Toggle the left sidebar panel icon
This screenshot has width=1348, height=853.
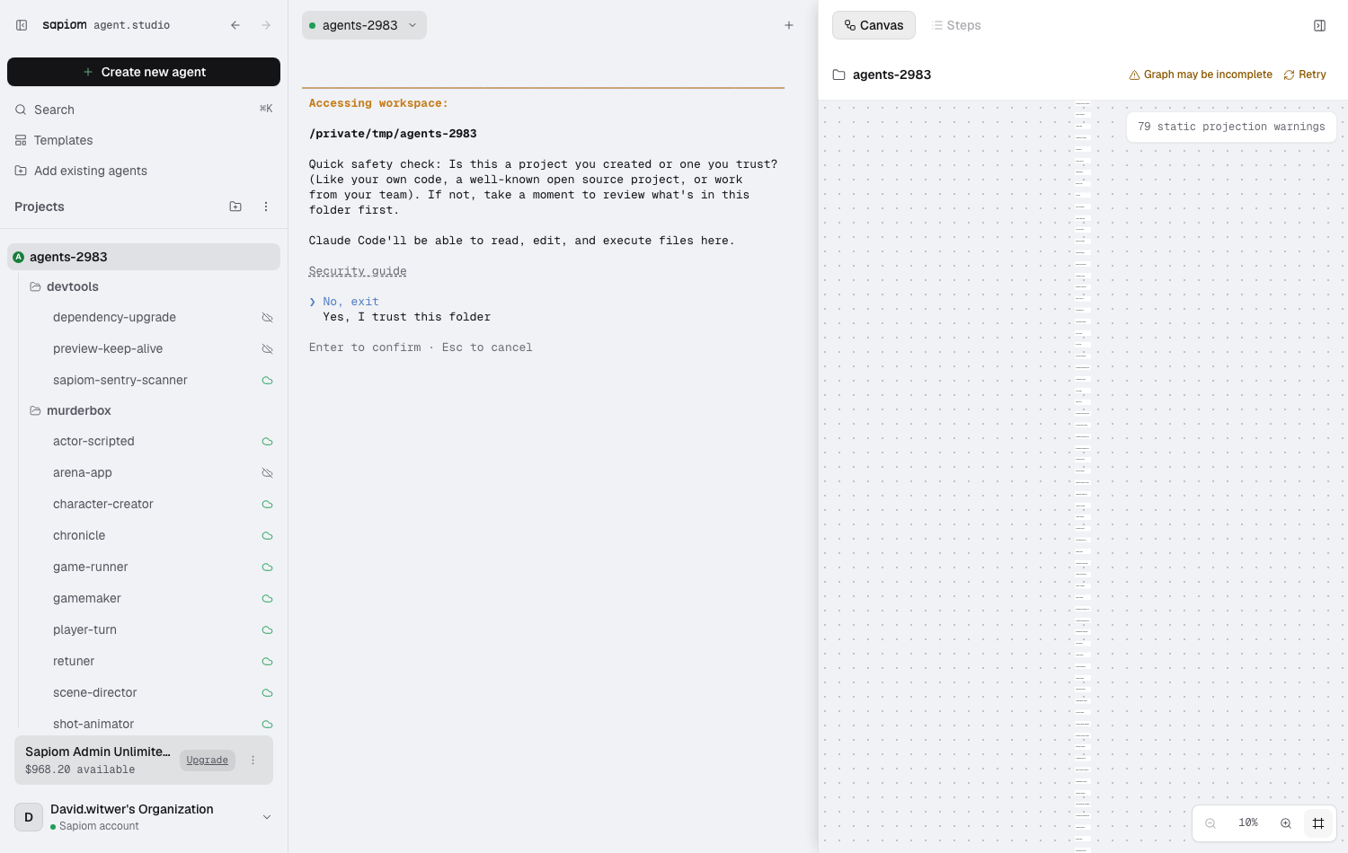coord(22,25)
